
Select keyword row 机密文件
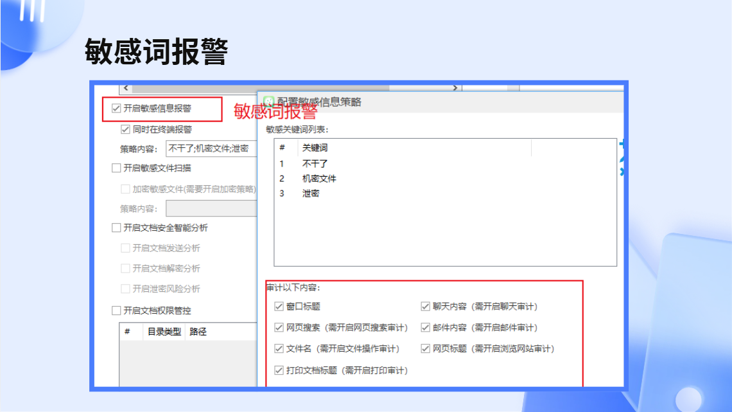pos(446,179)
